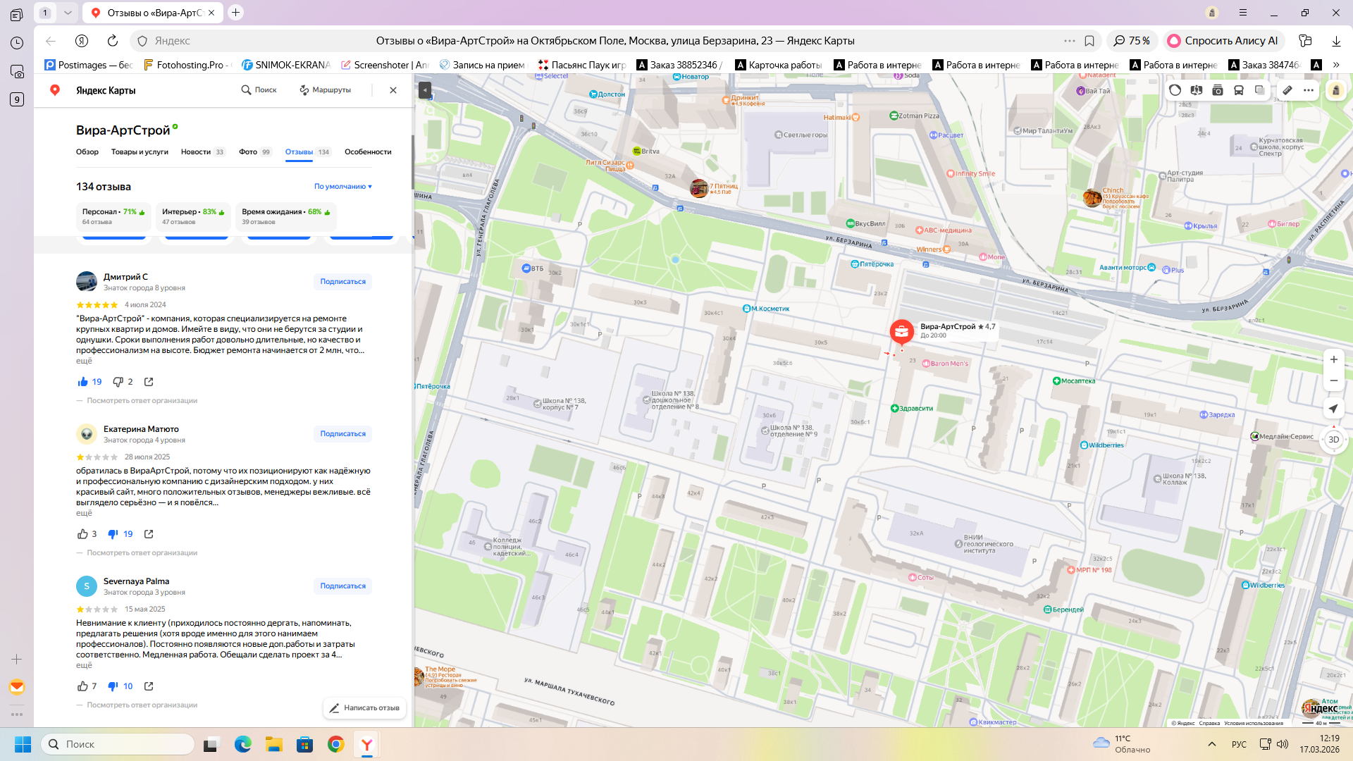1353x761 pixels.
Task: Switch to the Фото tab
Action: tap(248, 152)
